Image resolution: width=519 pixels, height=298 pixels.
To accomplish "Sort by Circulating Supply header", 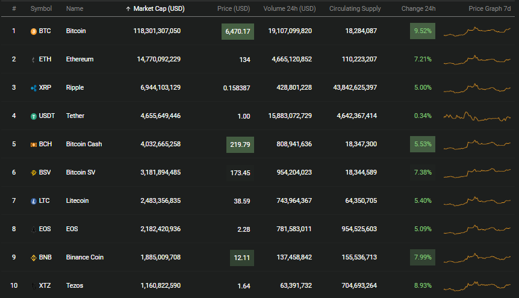I will pyautogui.click(x=355, y=8).
